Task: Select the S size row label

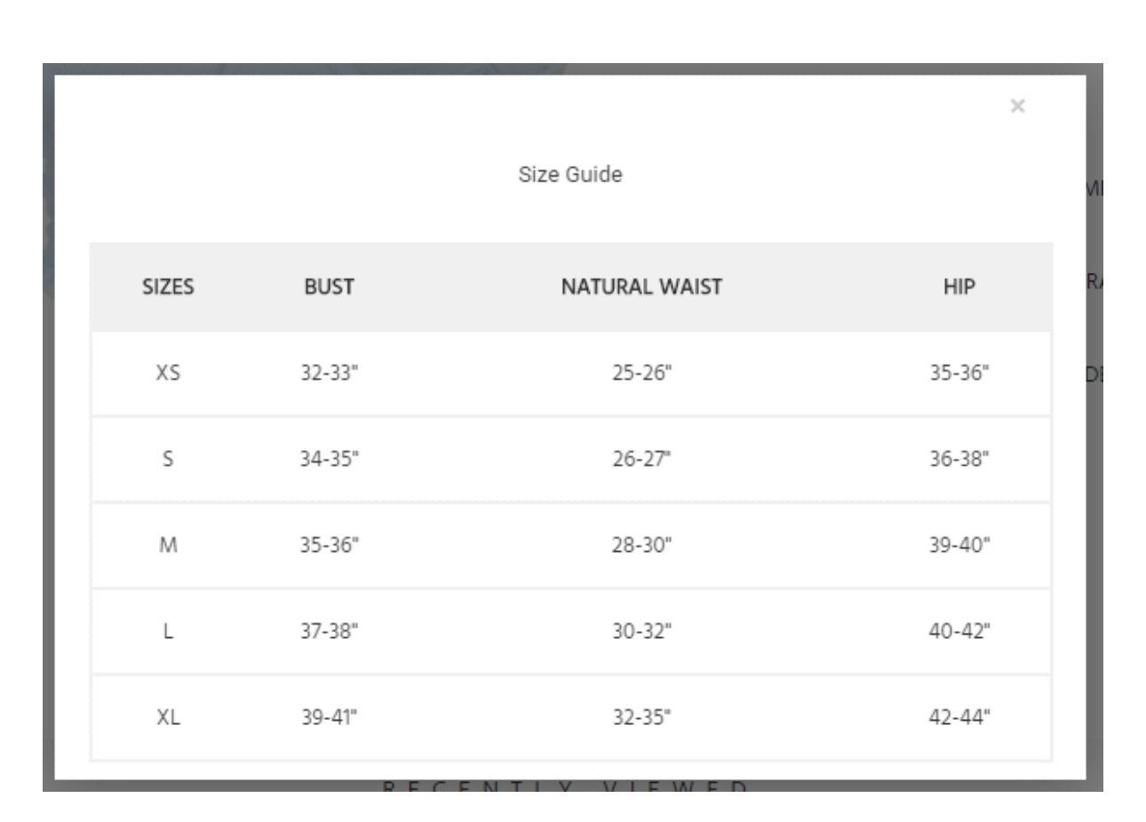Action: point(168,459)
